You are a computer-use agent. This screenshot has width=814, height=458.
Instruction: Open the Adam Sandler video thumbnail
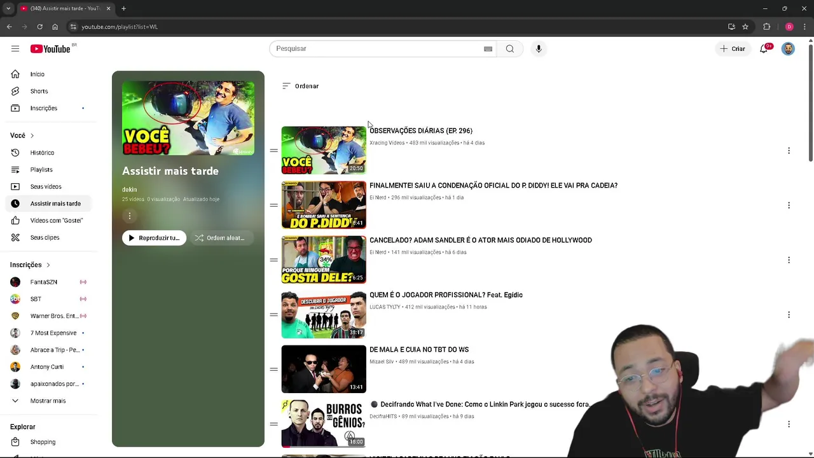[x=324, y=260]
